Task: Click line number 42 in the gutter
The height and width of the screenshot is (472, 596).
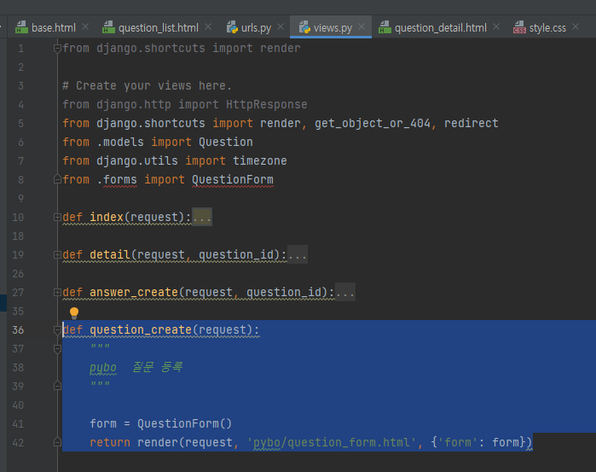Action: click(x=18, y=443)
